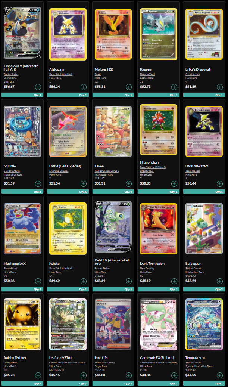The height and width of the screenshot is (387, 228).
Task: Click the Qty: 1 bar under Dark Alakazam
Action: 204,192
